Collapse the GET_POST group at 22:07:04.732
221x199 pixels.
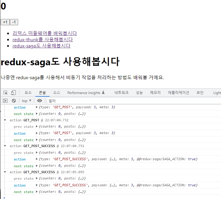[5, 120]
